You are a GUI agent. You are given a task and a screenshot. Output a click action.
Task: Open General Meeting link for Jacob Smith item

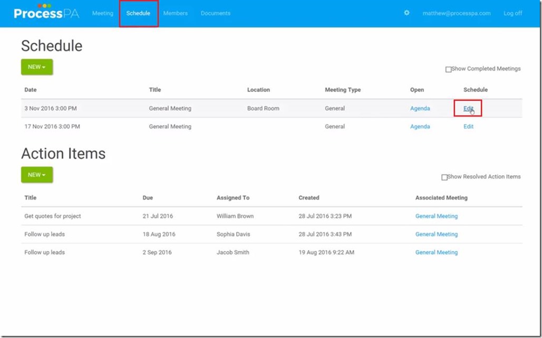click(x=436, y=253)
